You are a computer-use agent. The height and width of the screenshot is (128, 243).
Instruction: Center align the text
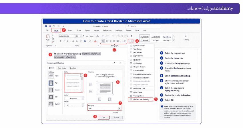(x=107, y=41)
